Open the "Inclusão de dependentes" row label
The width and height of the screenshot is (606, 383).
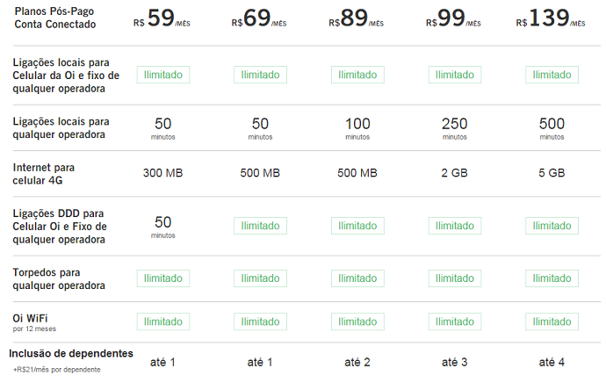pyautogui.click(x=71, y=353)
